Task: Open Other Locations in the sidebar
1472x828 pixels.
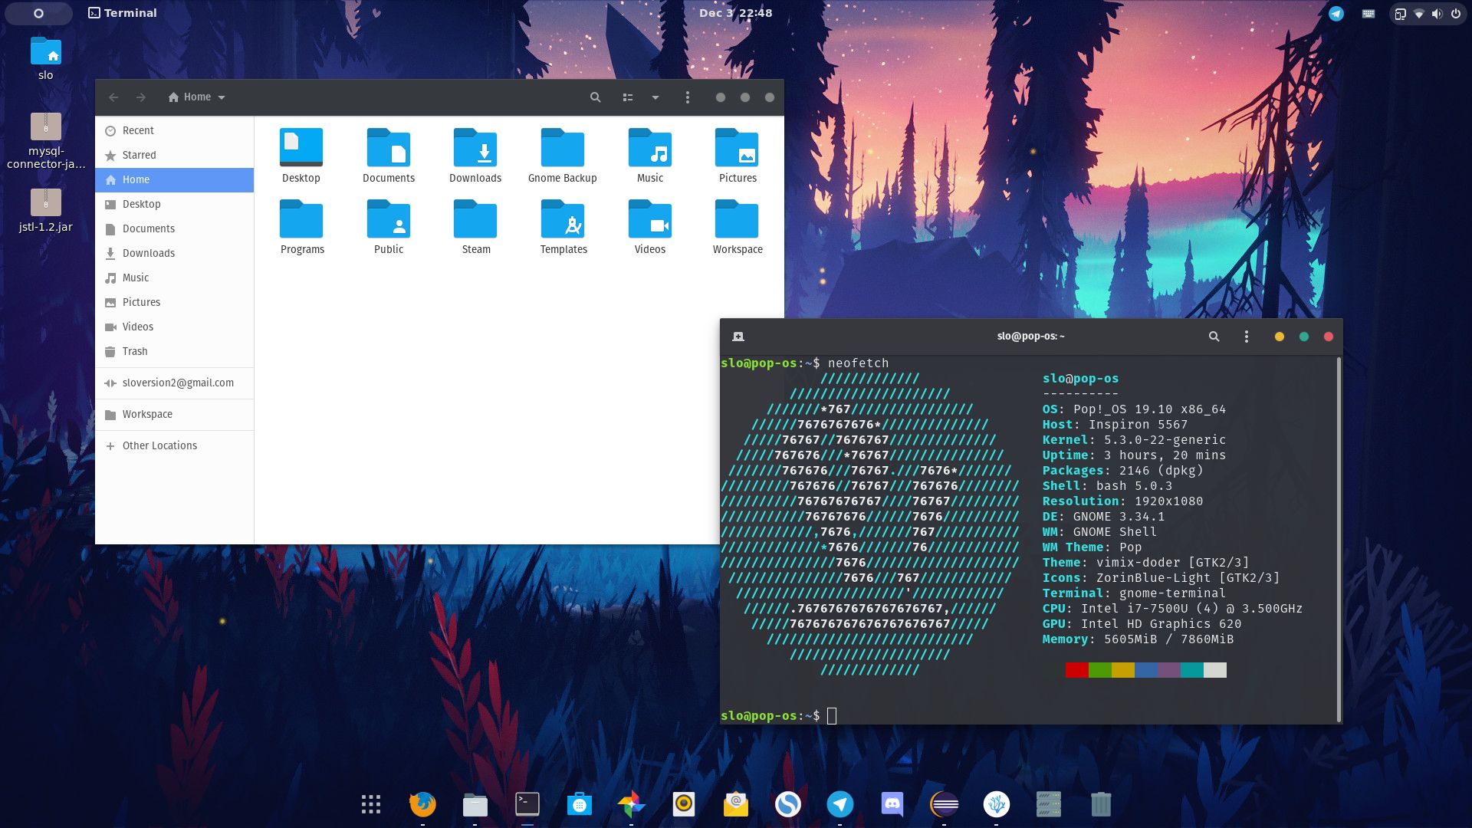Action: coord(159,445)
